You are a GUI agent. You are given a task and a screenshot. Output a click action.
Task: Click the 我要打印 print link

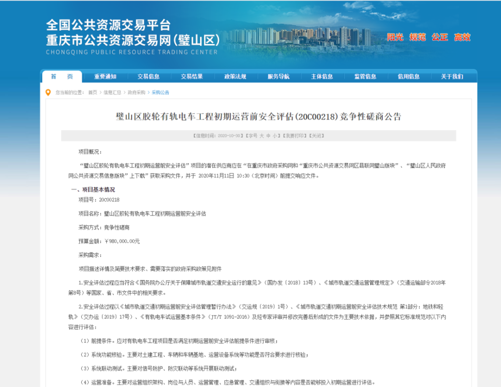[294, 136]
